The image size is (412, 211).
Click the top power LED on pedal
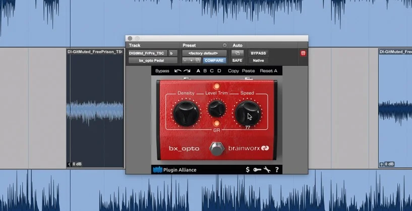pyautogui.click(x=216, y=86)
